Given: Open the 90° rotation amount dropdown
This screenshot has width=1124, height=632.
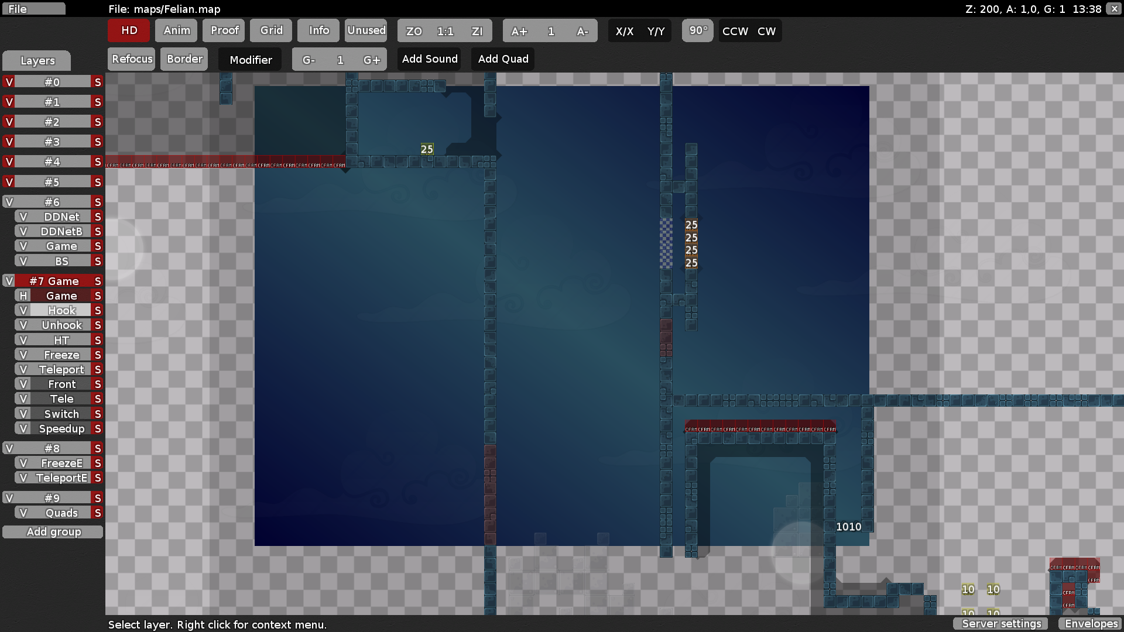Looking at the screenshot, I should pos(698,30).
